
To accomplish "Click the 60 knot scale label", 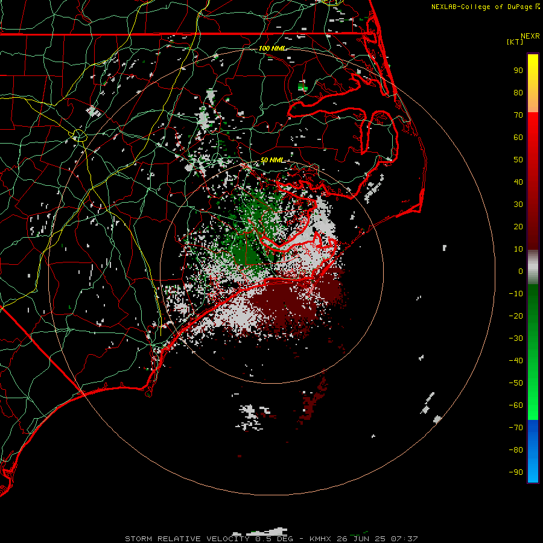I will coord(518,138).
